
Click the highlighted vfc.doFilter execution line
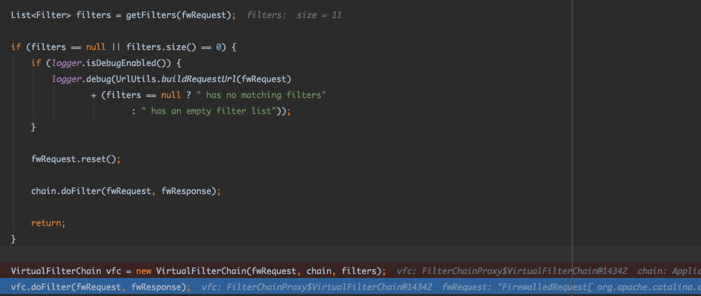[350, 287]
